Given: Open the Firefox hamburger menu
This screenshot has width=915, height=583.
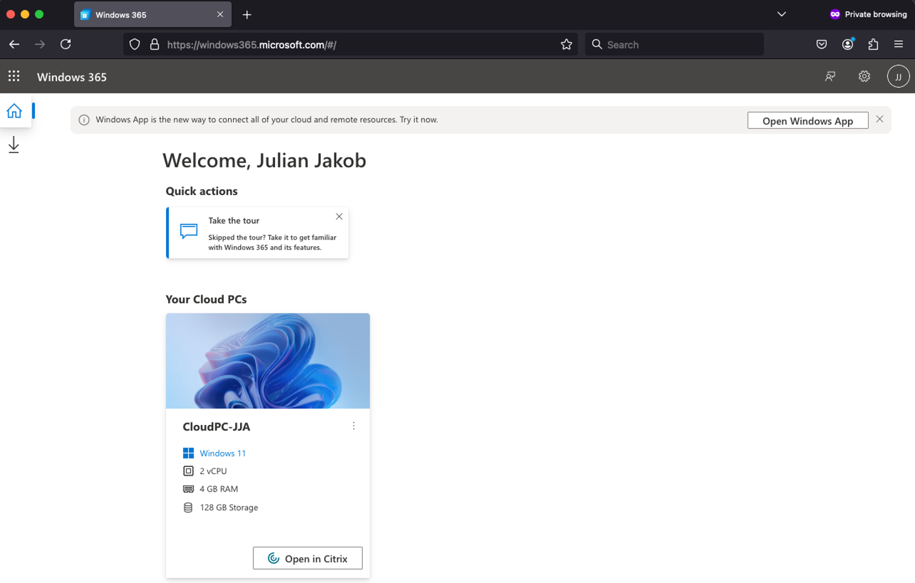Looking at the screenshot, I should pyautogui.click(x=899, y=45).
